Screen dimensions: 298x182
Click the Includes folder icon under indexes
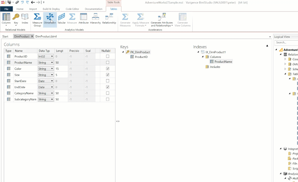207,67
